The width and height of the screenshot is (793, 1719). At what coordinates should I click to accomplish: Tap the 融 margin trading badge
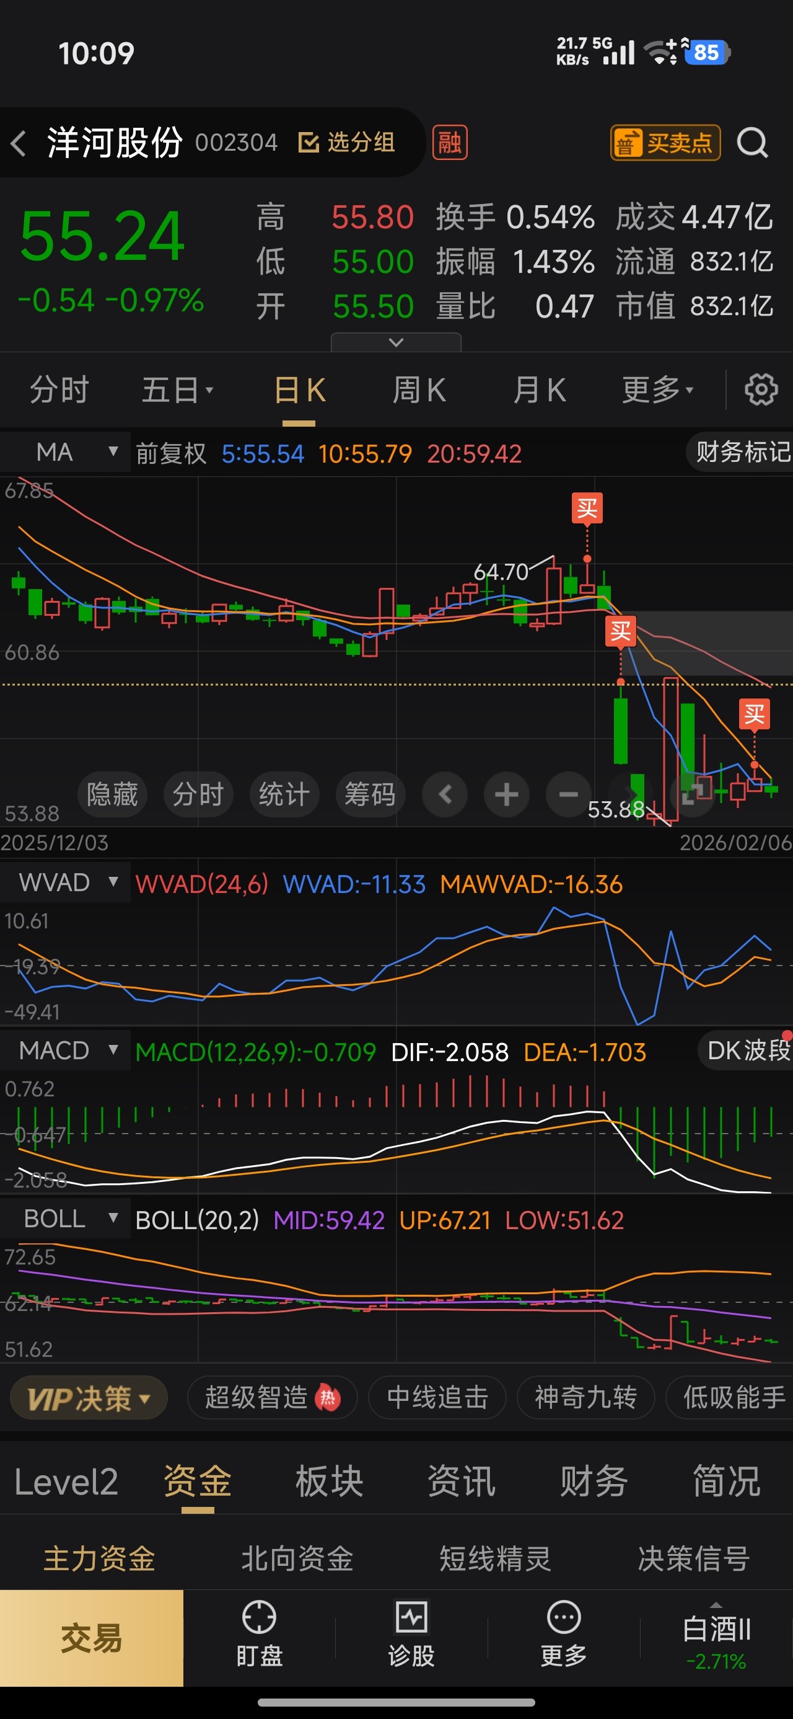450,143
